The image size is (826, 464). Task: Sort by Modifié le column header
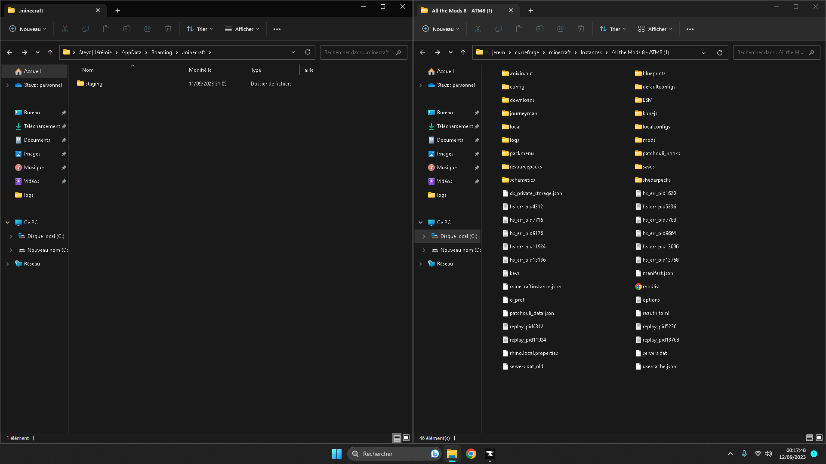coord(217,70)
